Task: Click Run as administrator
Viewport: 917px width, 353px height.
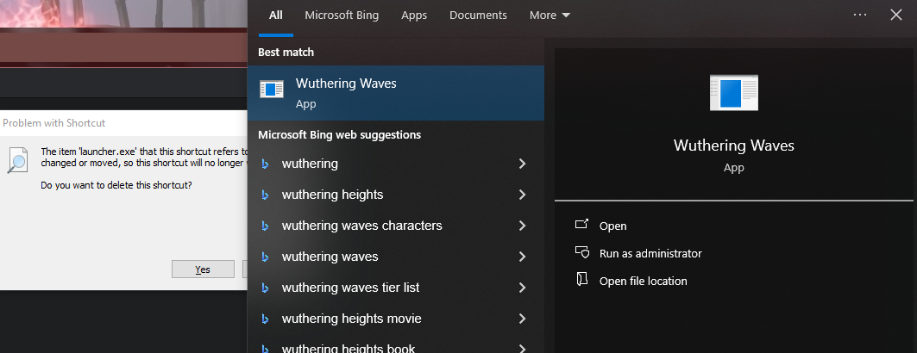Action: tap(650, 254)
